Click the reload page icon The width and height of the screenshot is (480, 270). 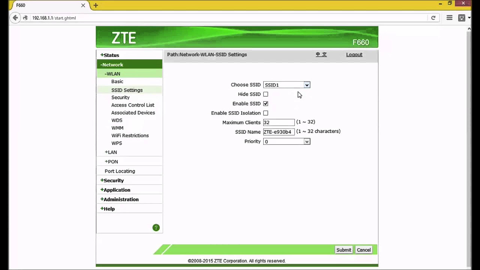(433, 18)
